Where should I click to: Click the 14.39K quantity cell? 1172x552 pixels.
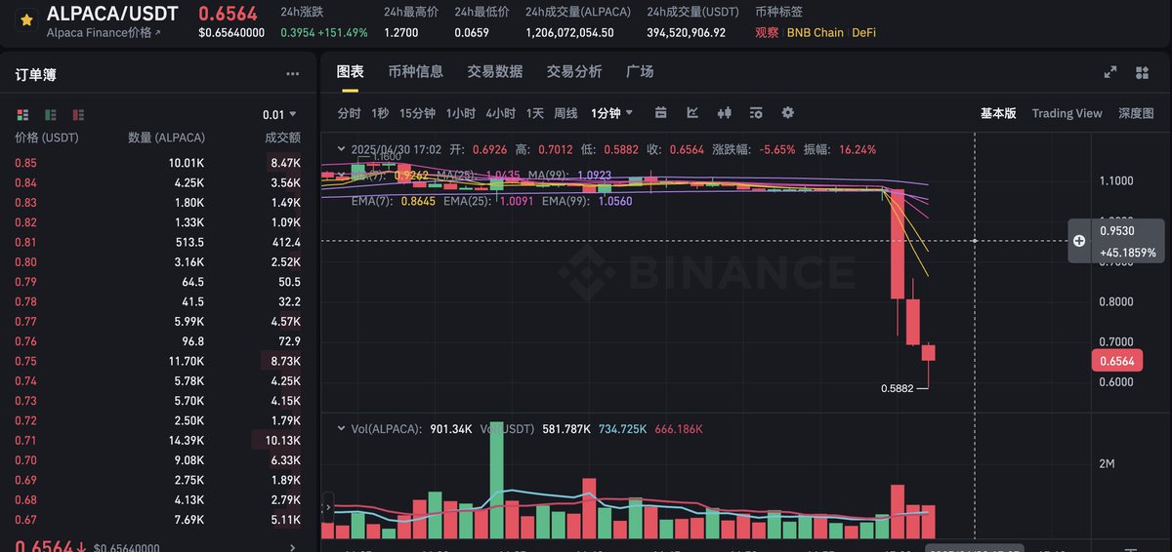(186, 441)
